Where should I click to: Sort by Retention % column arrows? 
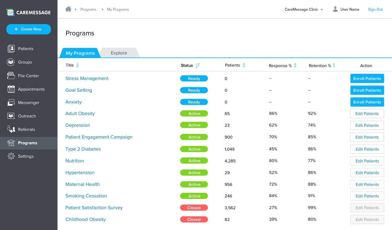[x=334, y=65]
